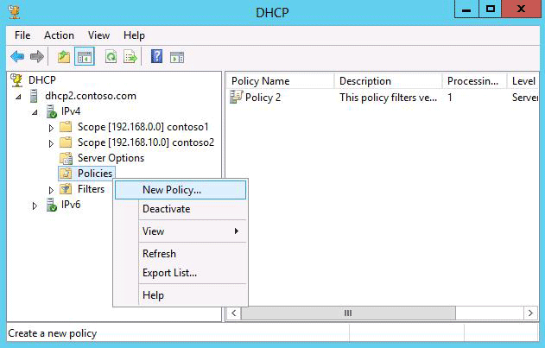Image resolution: width=545 pixels, height=348 pixels.
Task: Expand Scope [192.168.10.0] contoso2 node
Action: coord(51,143)
